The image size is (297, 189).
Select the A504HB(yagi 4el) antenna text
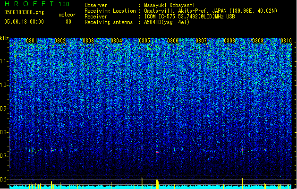(x=167, y=22)
